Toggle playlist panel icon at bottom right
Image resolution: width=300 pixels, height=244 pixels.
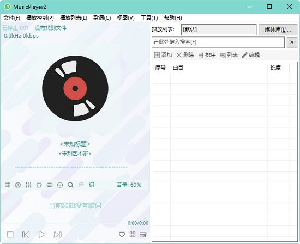143,234
